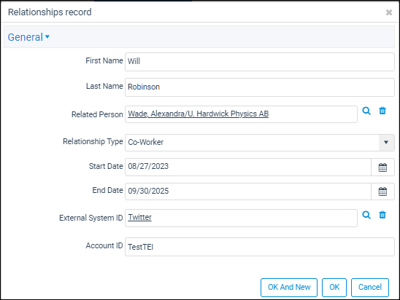Open the Start Date calendar picker
400x300 pixels.
tap(382, 167)
